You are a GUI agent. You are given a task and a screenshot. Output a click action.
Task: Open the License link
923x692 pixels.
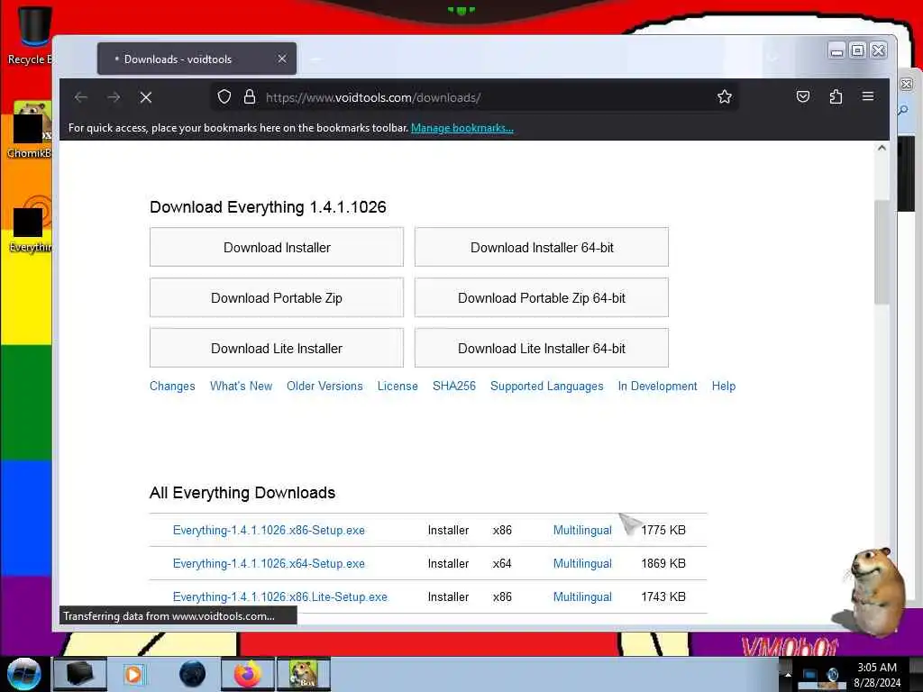tap(398, 386)
